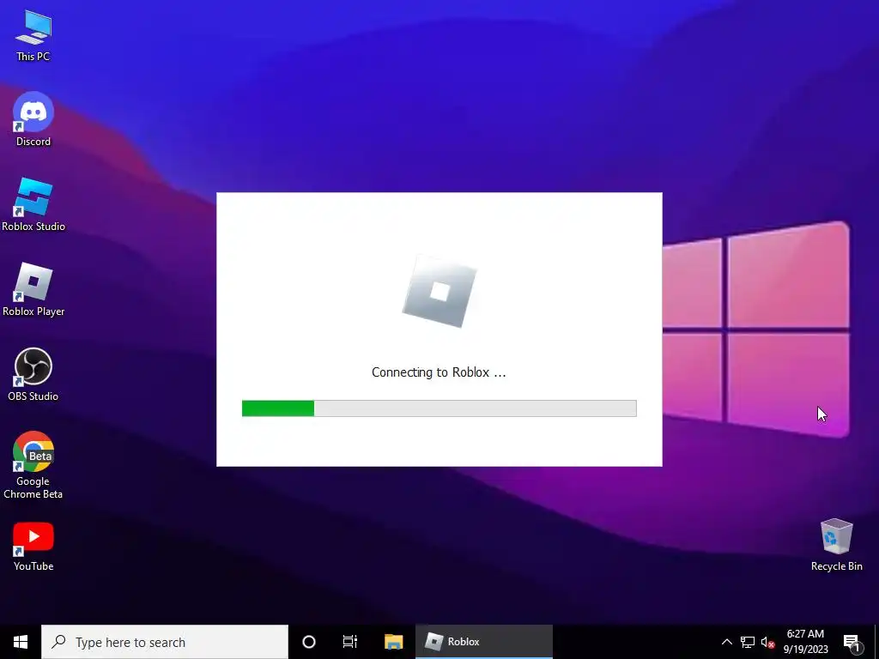879x659 pixels.
Task: Select the This PC desktop icon
Action: (33, 35)
